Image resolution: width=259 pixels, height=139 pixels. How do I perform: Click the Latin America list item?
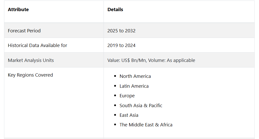(x=134, y=86)
